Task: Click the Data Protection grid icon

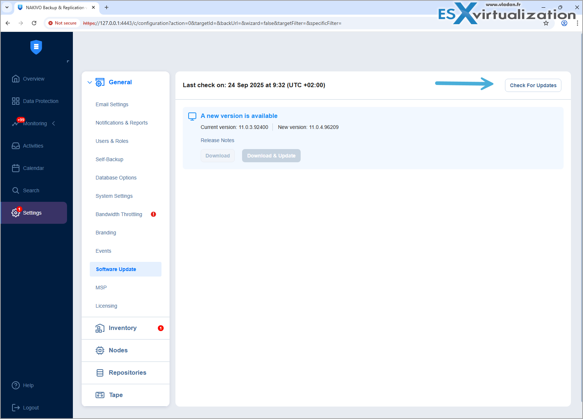Action: click(16, 101)
